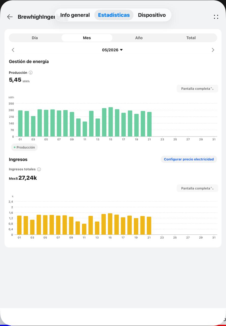Click the BrewhighInger plant title

tap(36, 17)
